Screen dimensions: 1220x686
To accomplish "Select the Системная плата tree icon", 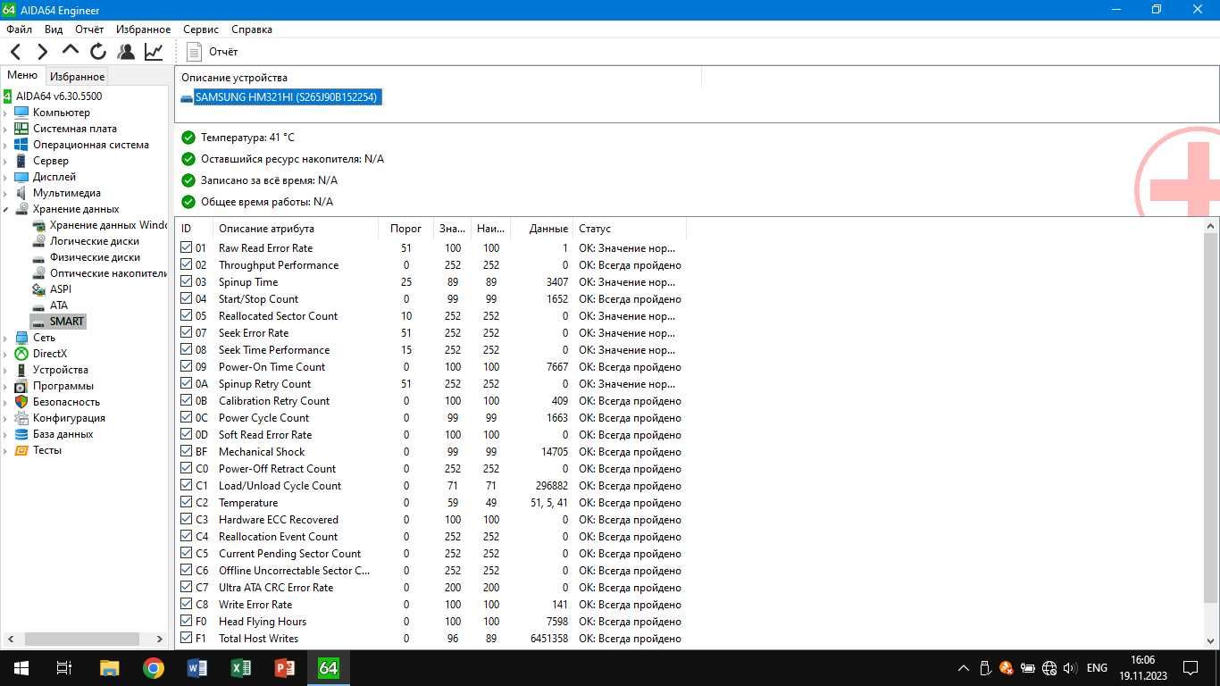I will click(21, 129).
